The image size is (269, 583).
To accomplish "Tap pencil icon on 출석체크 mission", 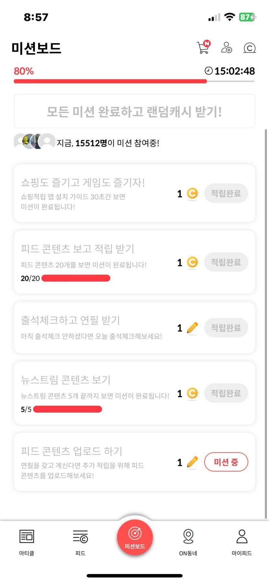I will point(193,328).
